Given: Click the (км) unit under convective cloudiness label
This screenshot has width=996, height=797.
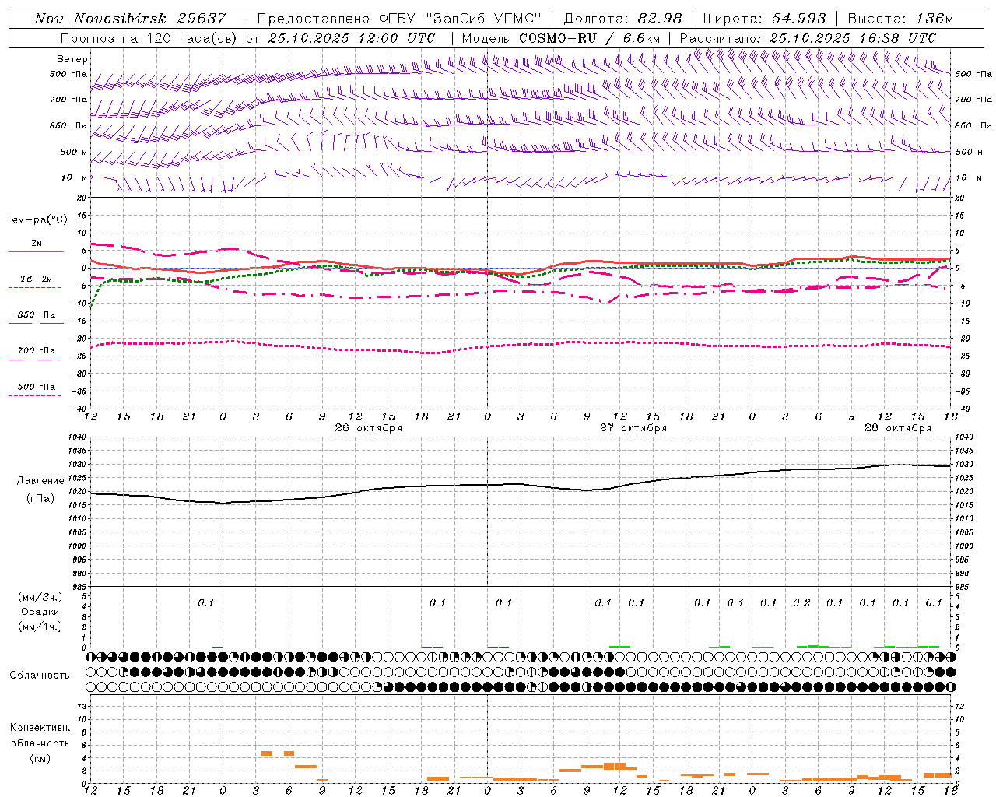Looking at the screenshot, I should point(40,758).
